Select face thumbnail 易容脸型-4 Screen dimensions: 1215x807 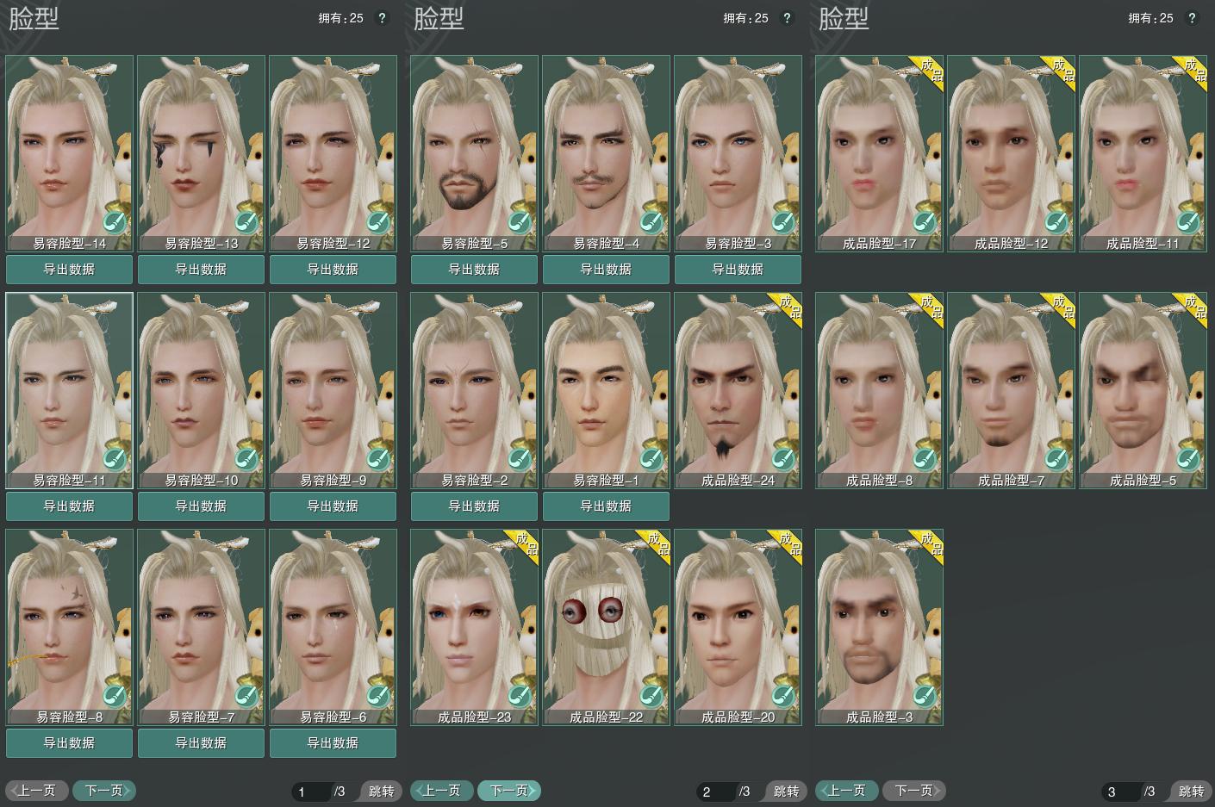(606, 153)
